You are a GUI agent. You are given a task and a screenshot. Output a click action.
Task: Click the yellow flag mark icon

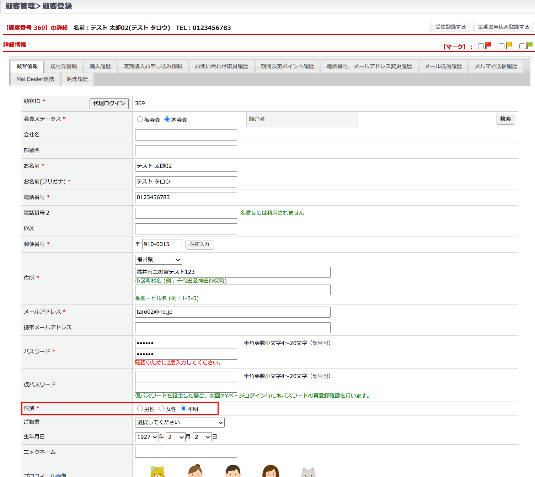click(x=509, y=46)
